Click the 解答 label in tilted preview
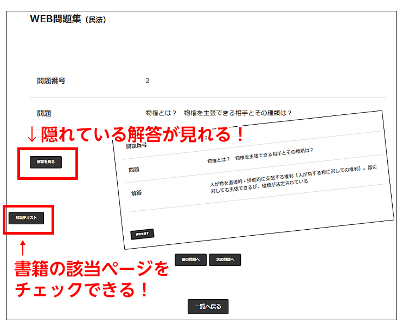Screen dimensions: 403x324 click(136, 193)
